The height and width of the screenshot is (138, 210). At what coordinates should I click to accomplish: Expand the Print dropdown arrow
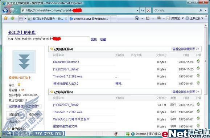tap(164, 18)
